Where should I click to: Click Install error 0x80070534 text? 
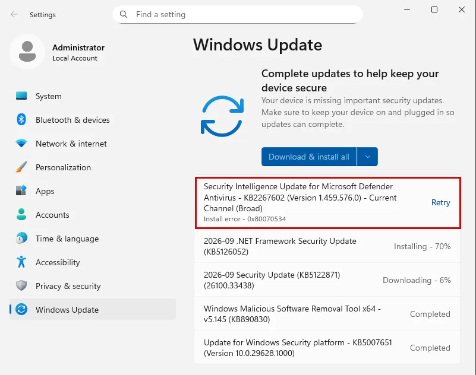tap(245, 219)
